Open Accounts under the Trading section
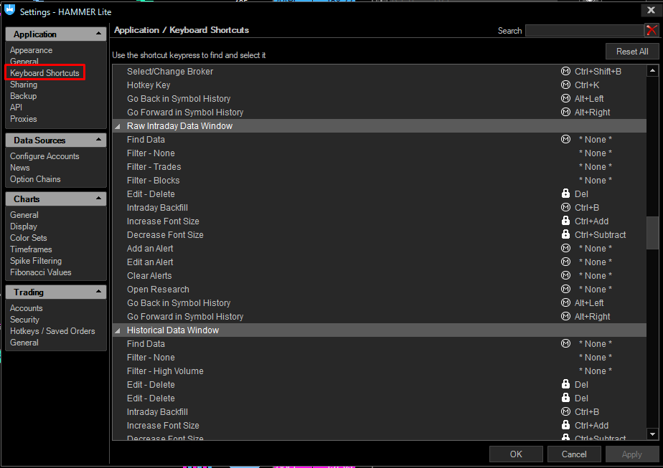663x468 pixels. 27,308
